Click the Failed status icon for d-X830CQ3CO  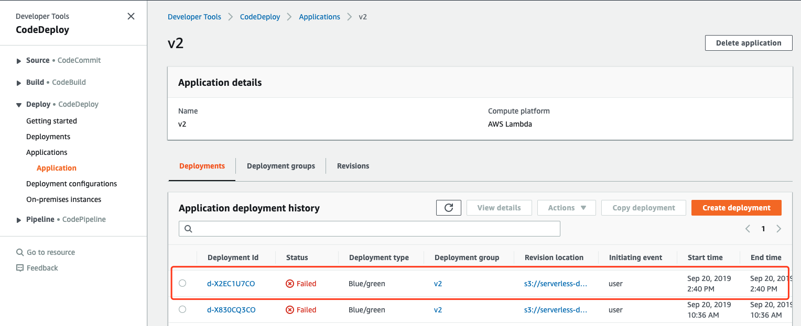point(290,310)
